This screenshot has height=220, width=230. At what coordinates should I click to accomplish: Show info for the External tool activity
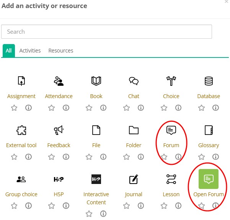28,157
